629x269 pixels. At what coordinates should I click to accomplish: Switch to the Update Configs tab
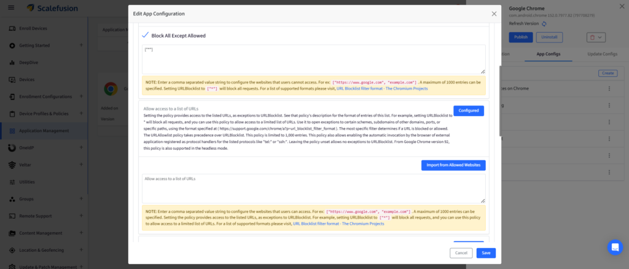602,53
